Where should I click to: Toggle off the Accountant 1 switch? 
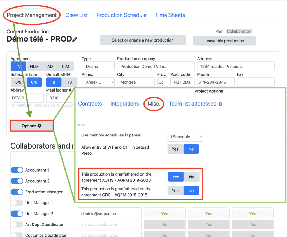tap(17, 170)
